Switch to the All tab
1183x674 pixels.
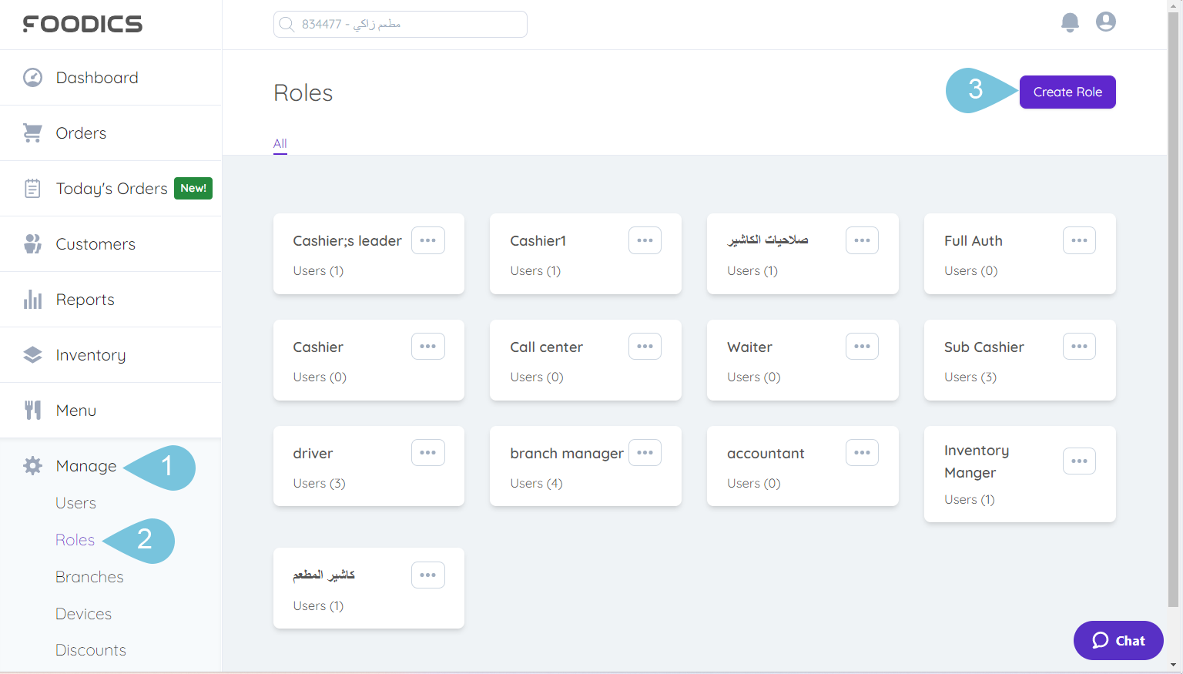point(280,143)
